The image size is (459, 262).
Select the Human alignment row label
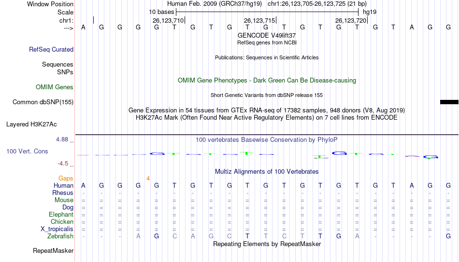tap(63, 186)
